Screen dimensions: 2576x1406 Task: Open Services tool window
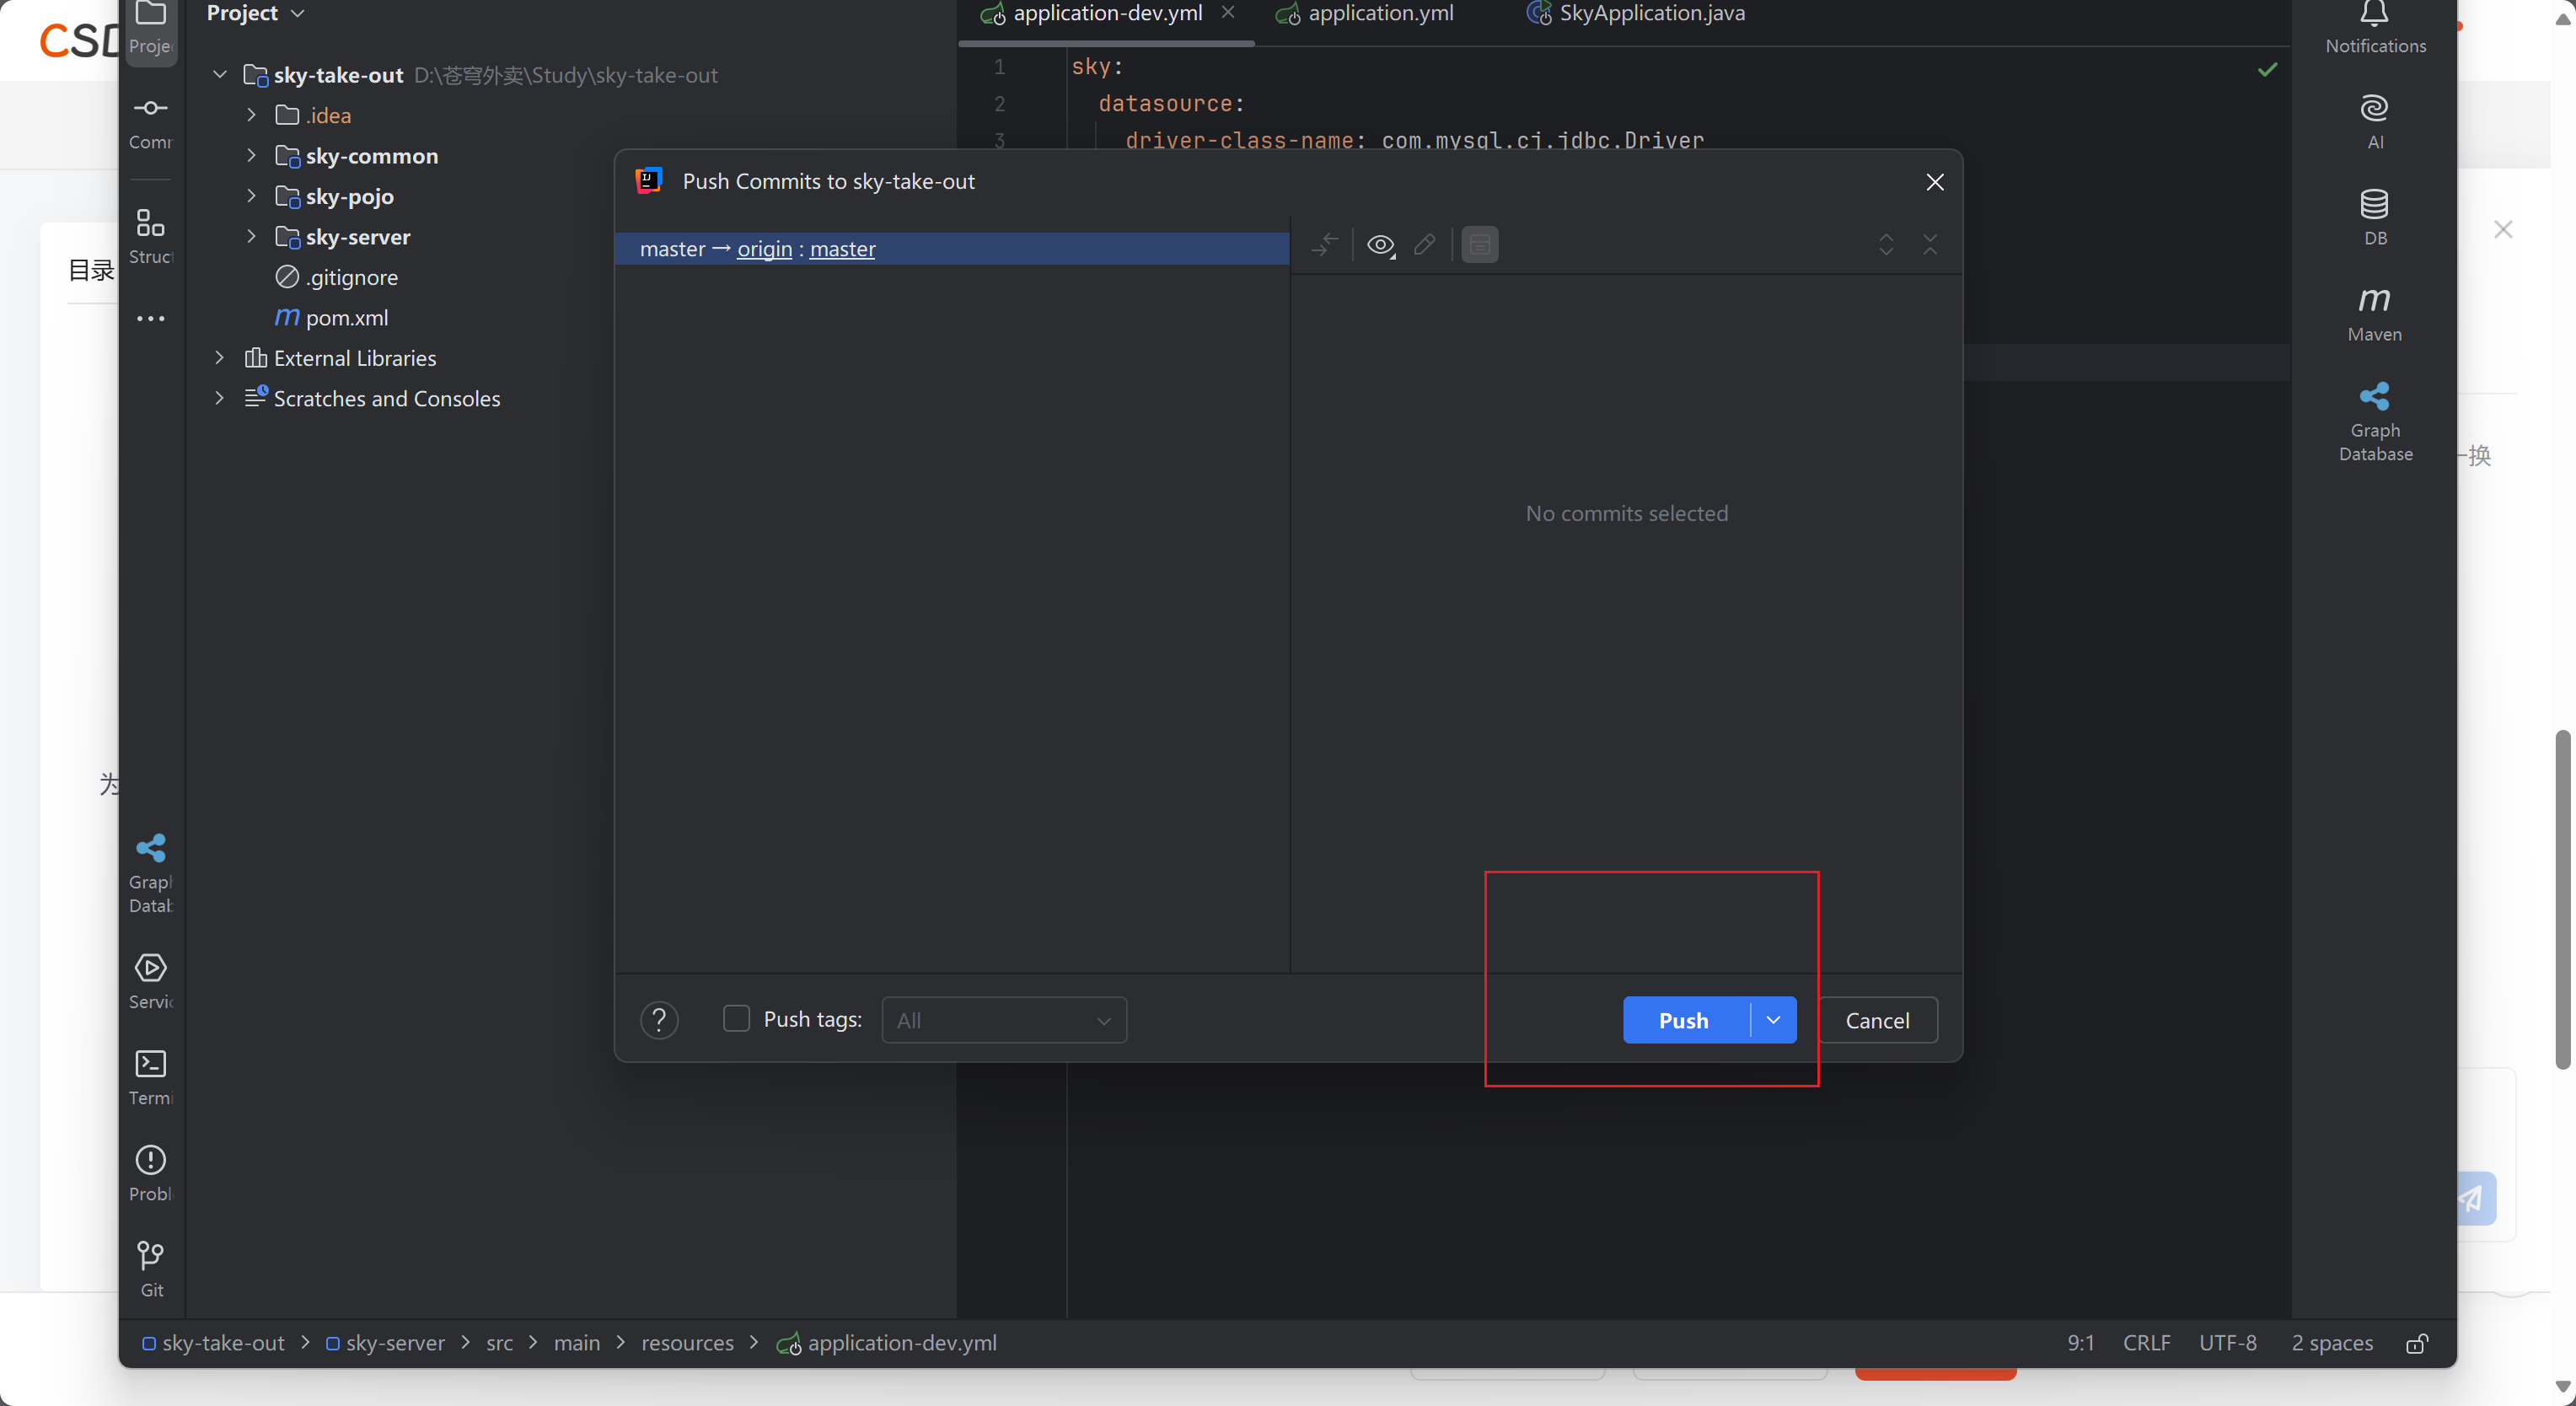click(150, 977)
